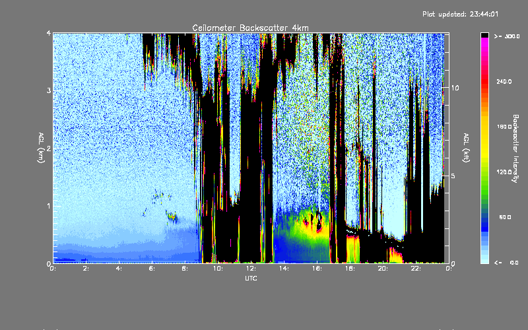Viewport: 528px width, 330px height.
Task: Click the '120.0' colorbar value
Action: coord(504,172)
